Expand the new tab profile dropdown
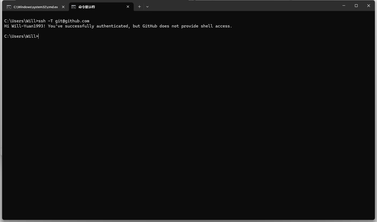Screen dimensions: 377x222 pyautogui.click(x=147, y=7)
